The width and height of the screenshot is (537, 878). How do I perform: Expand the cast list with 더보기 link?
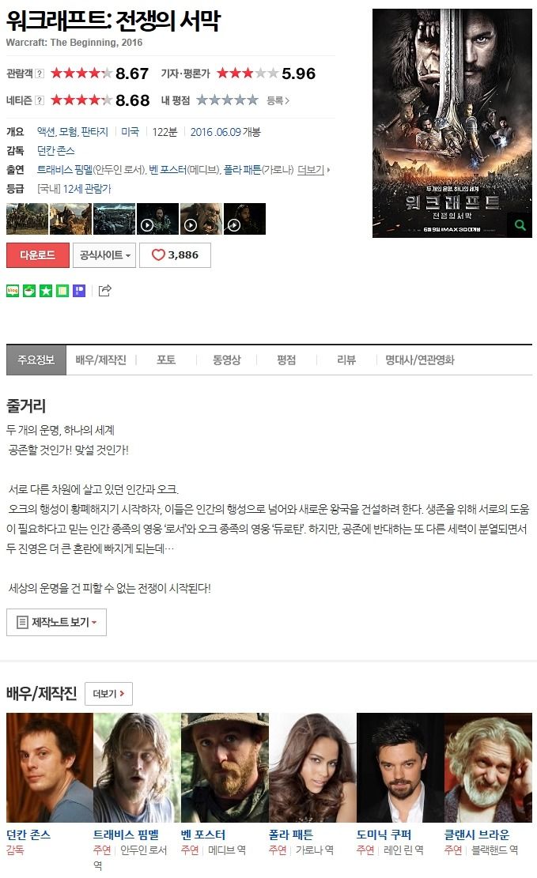pyautogui.click(x=312, y=170)
